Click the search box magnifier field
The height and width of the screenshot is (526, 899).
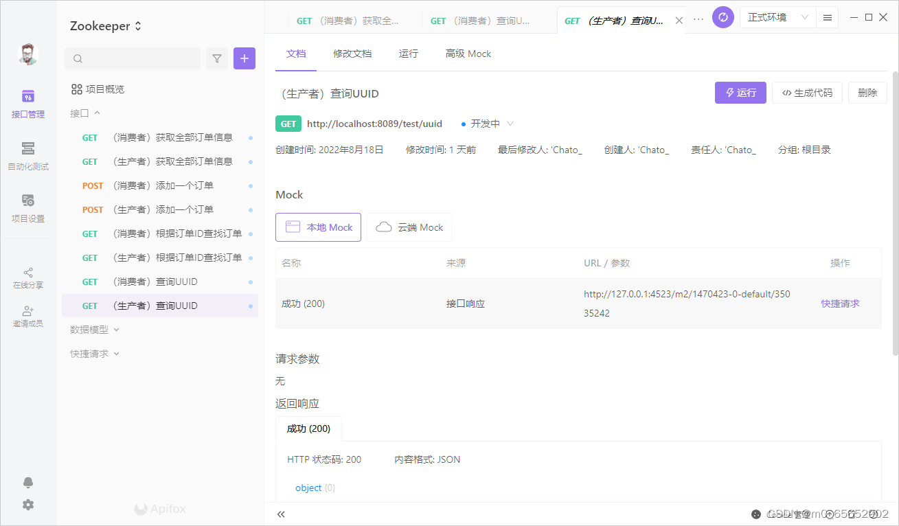click(133, 58)
